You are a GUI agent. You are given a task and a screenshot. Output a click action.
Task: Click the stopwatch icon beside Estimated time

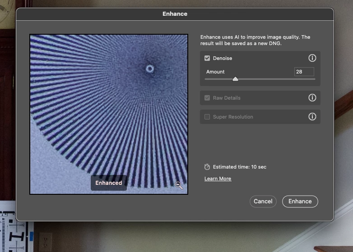click(207, 167)
